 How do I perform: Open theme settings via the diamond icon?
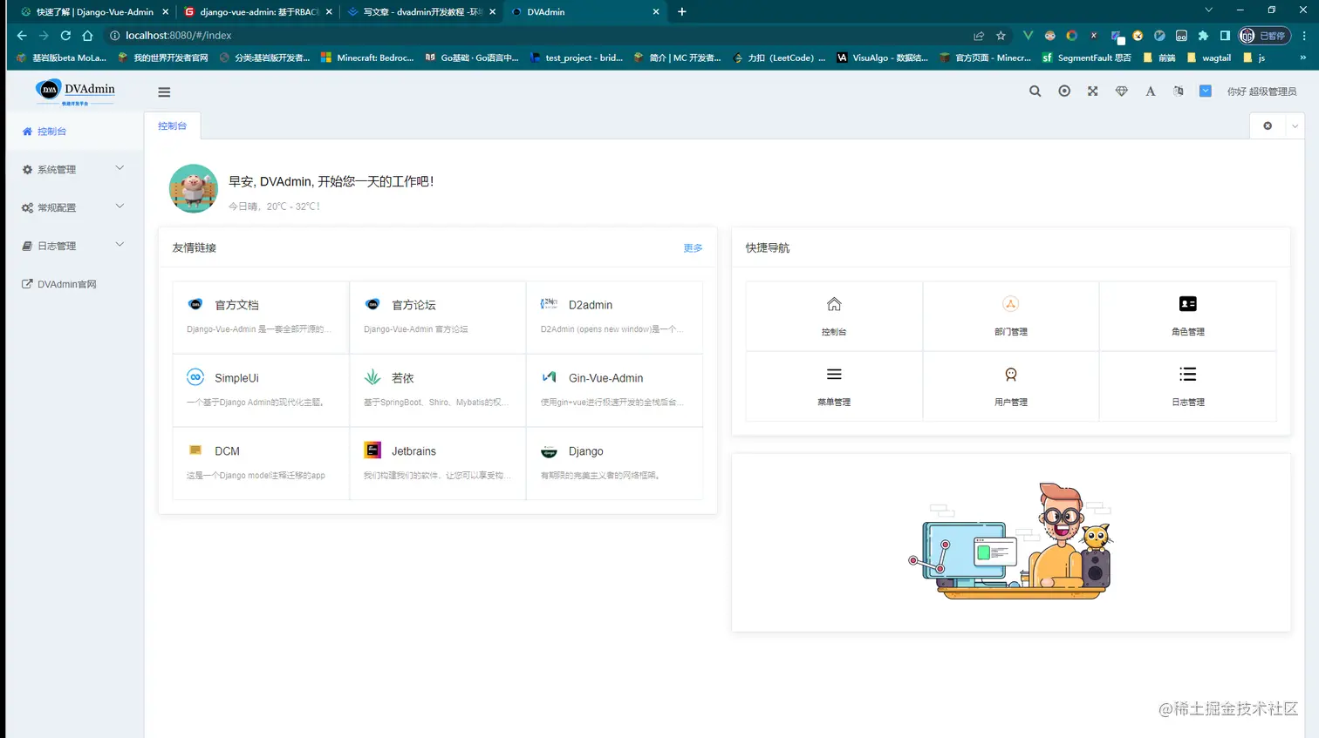pyautogui.click(x=1122, y=91)
